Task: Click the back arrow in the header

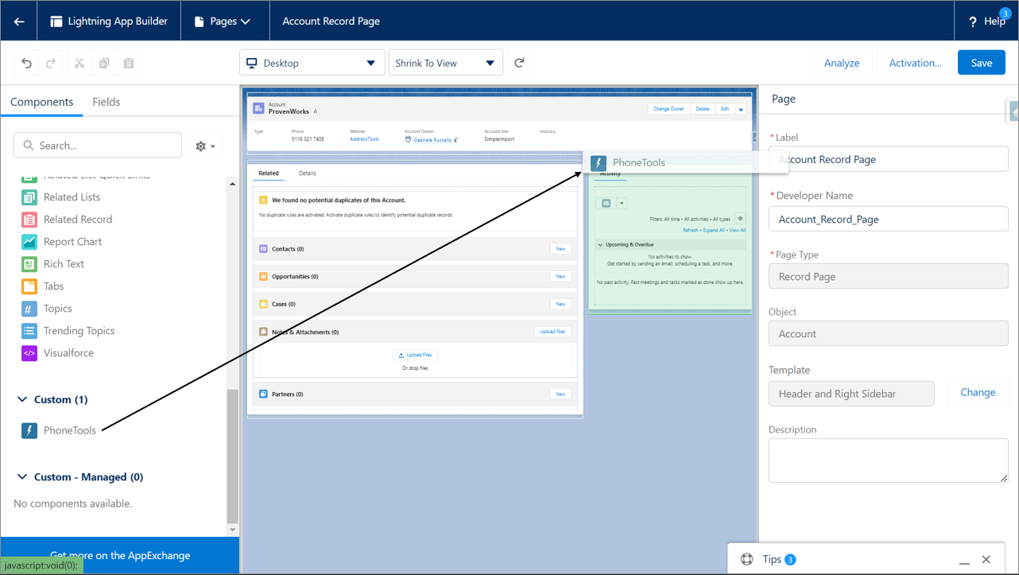Action: coord(18,21)
